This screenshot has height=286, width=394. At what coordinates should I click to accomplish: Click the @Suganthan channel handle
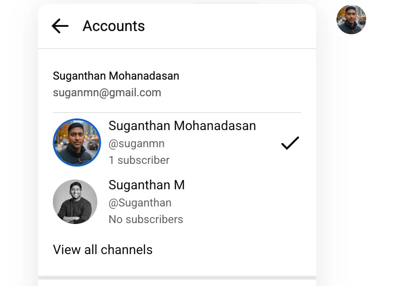[x=140, y=203]
